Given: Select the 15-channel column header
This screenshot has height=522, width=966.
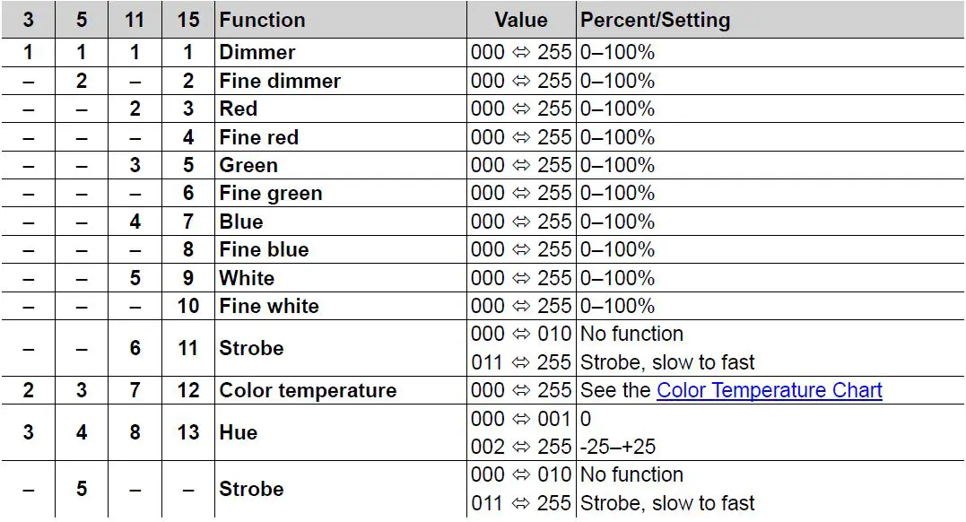Looking at the screenshot, I should [188, 20].
